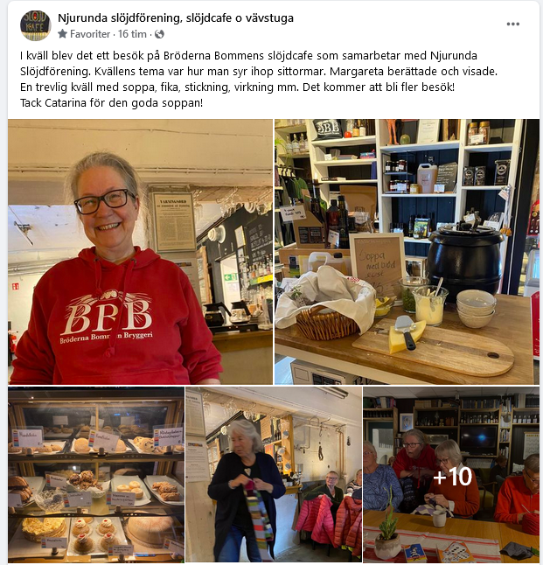Open the 16 tim timestamp link
This screenshot has height=565, width=543.
tap(132, 34)
